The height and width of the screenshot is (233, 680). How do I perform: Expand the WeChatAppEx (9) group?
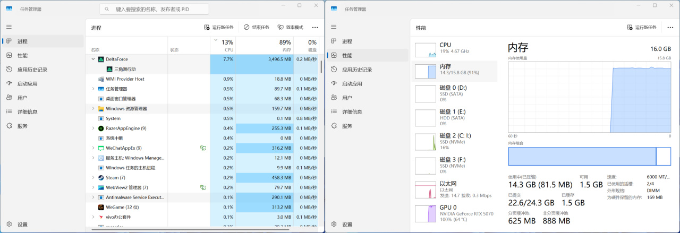pos(93,148)
